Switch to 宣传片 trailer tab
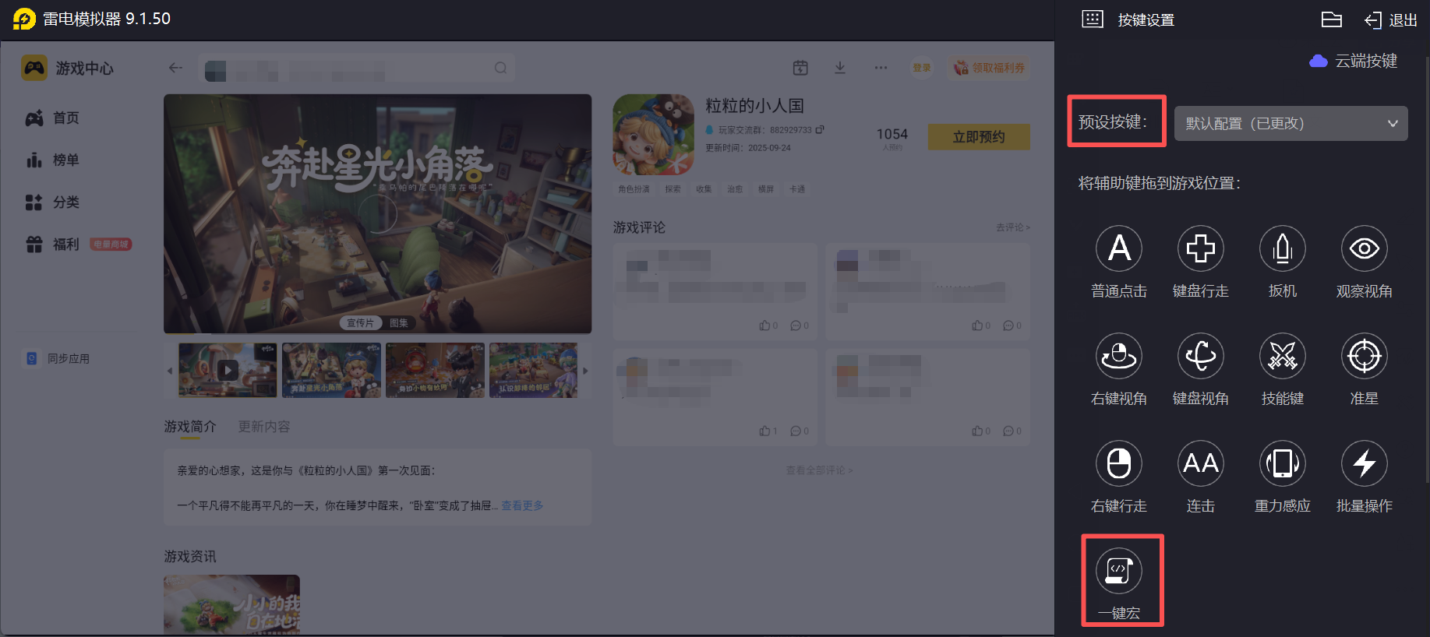The height and width of the screenshot is (637, 1430). [x=360, y=323]
